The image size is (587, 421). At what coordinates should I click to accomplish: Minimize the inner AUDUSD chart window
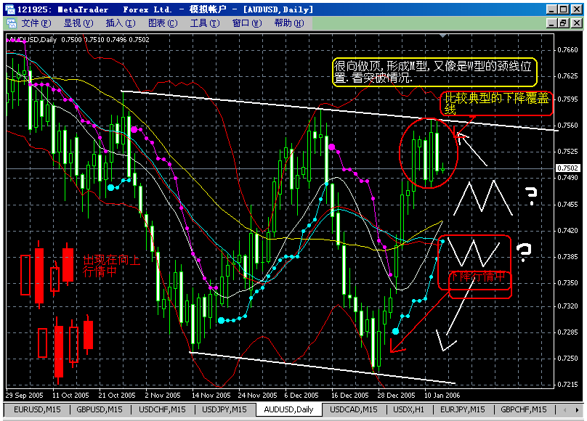tap(551, 23)
